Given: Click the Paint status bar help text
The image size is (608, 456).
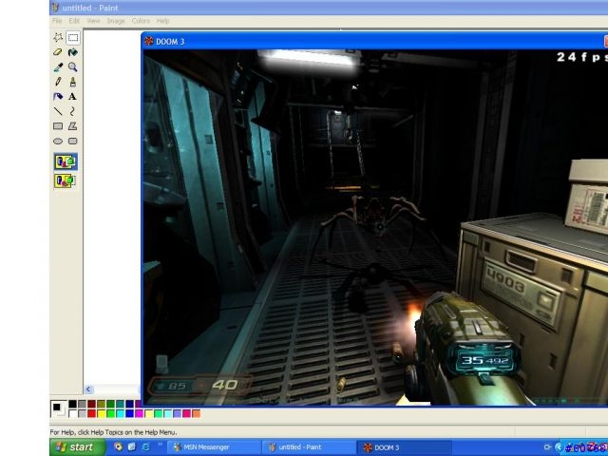Looking at the screenshot, I should 113,432.
